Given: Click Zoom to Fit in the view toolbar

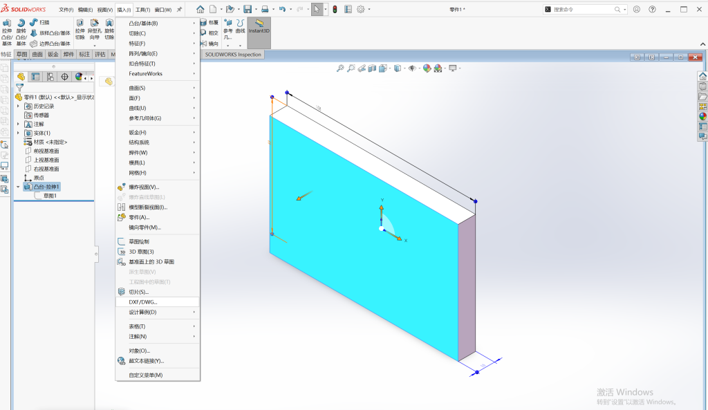Looking at the screenshot, I should click(x=340, y=68).
